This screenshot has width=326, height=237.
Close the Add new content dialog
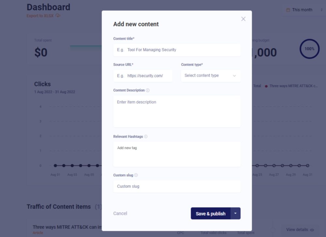pos(243,19)
